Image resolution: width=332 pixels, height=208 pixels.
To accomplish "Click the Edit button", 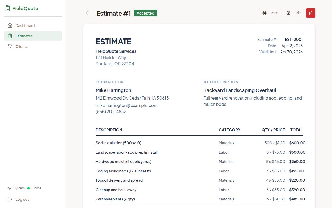I will pyautogui.click(x=293, y=13).
